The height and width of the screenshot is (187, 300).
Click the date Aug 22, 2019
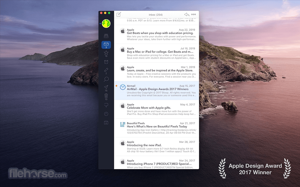(x=187, y=30)
